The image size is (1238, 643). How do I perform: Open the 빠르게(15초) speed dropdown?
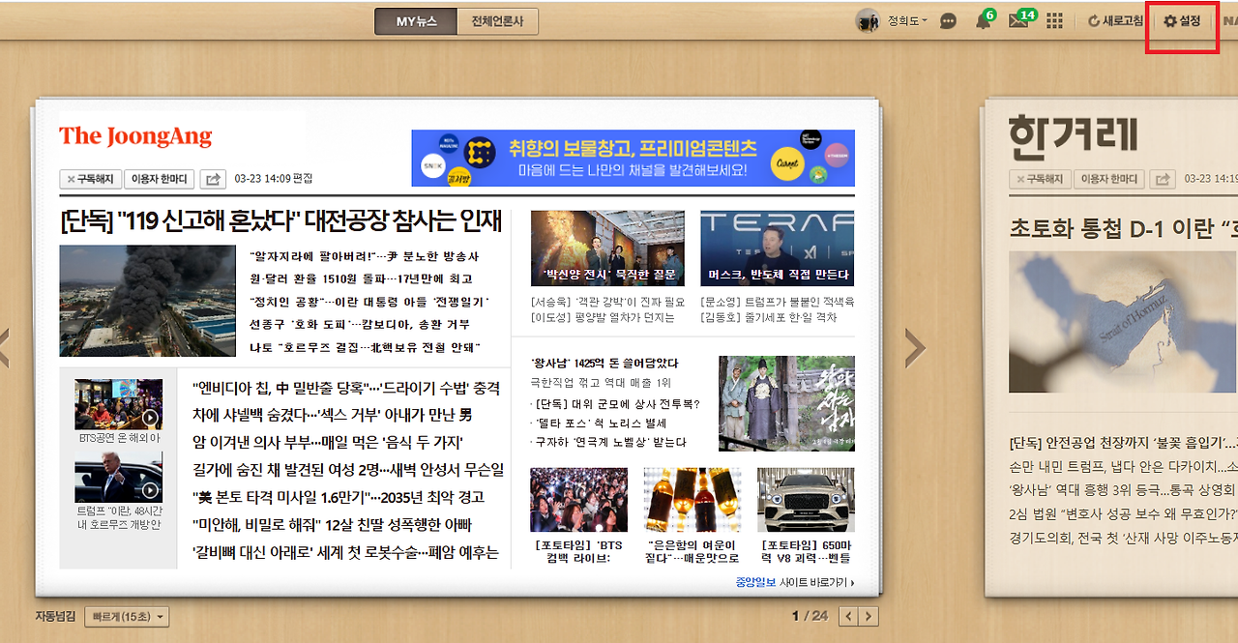pos(127,616)
